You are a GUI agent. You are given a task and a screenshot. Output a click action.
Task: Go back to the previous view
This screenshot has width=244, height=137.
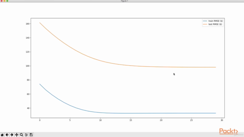coord(7,135)
